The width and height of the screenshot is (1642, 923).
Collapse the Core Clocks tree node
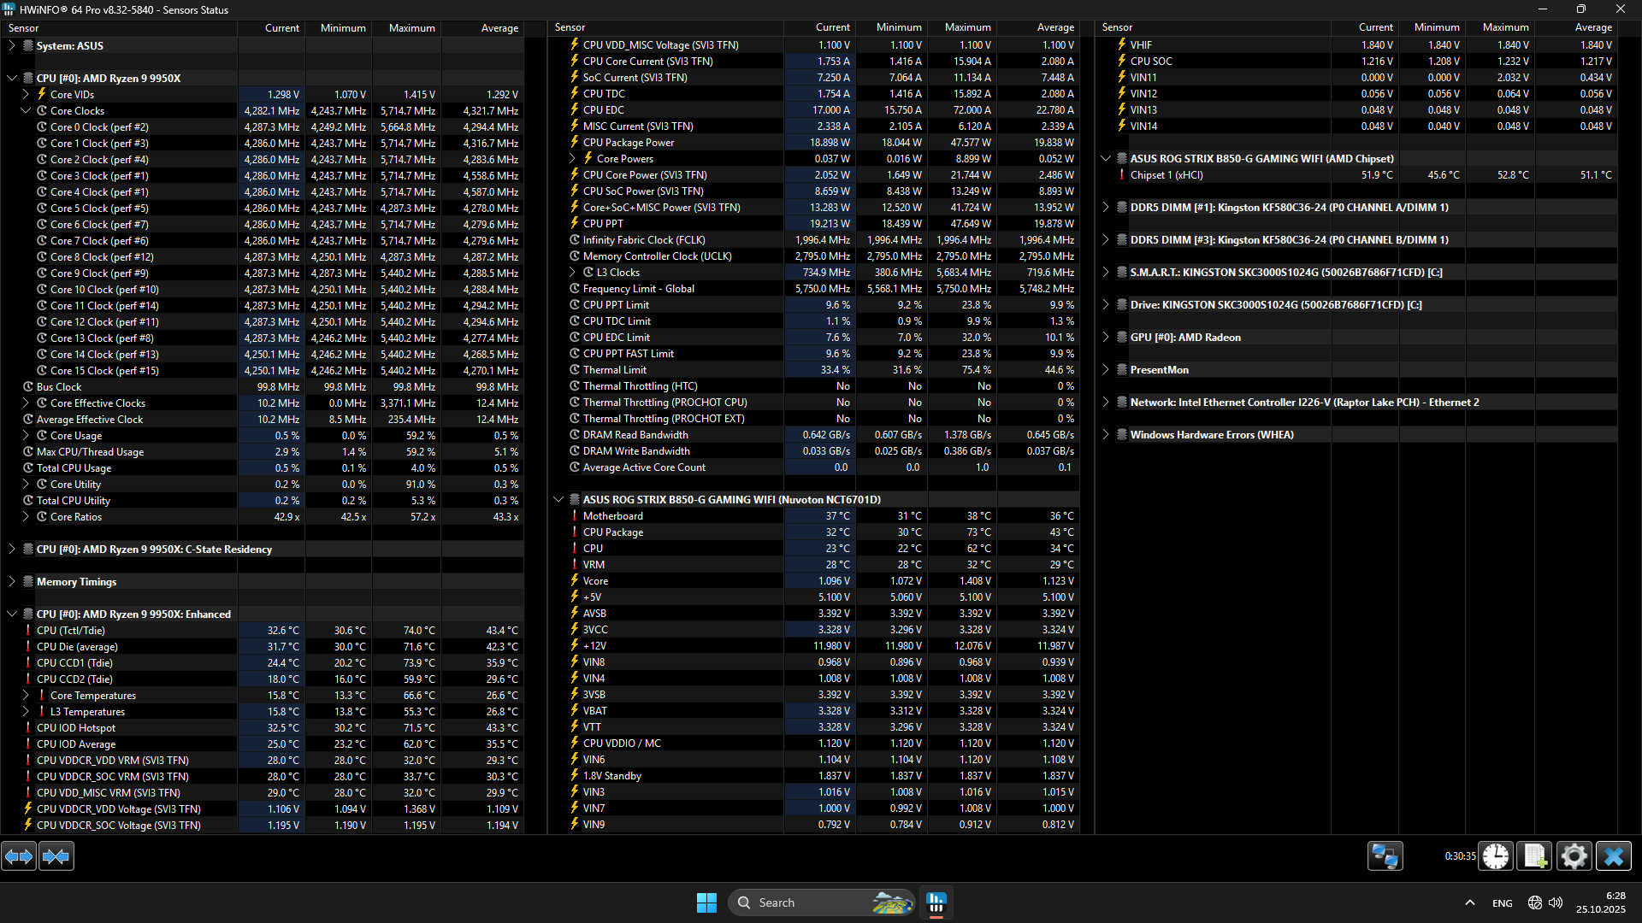pyautogui.click(x=26, y=111)
